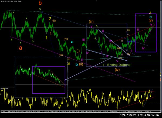Image resolution: width=162 pixels, height=118 pixels.
Task: Click the '31 Mar 08:00' time axis label
Action: [x=28, y=112]
